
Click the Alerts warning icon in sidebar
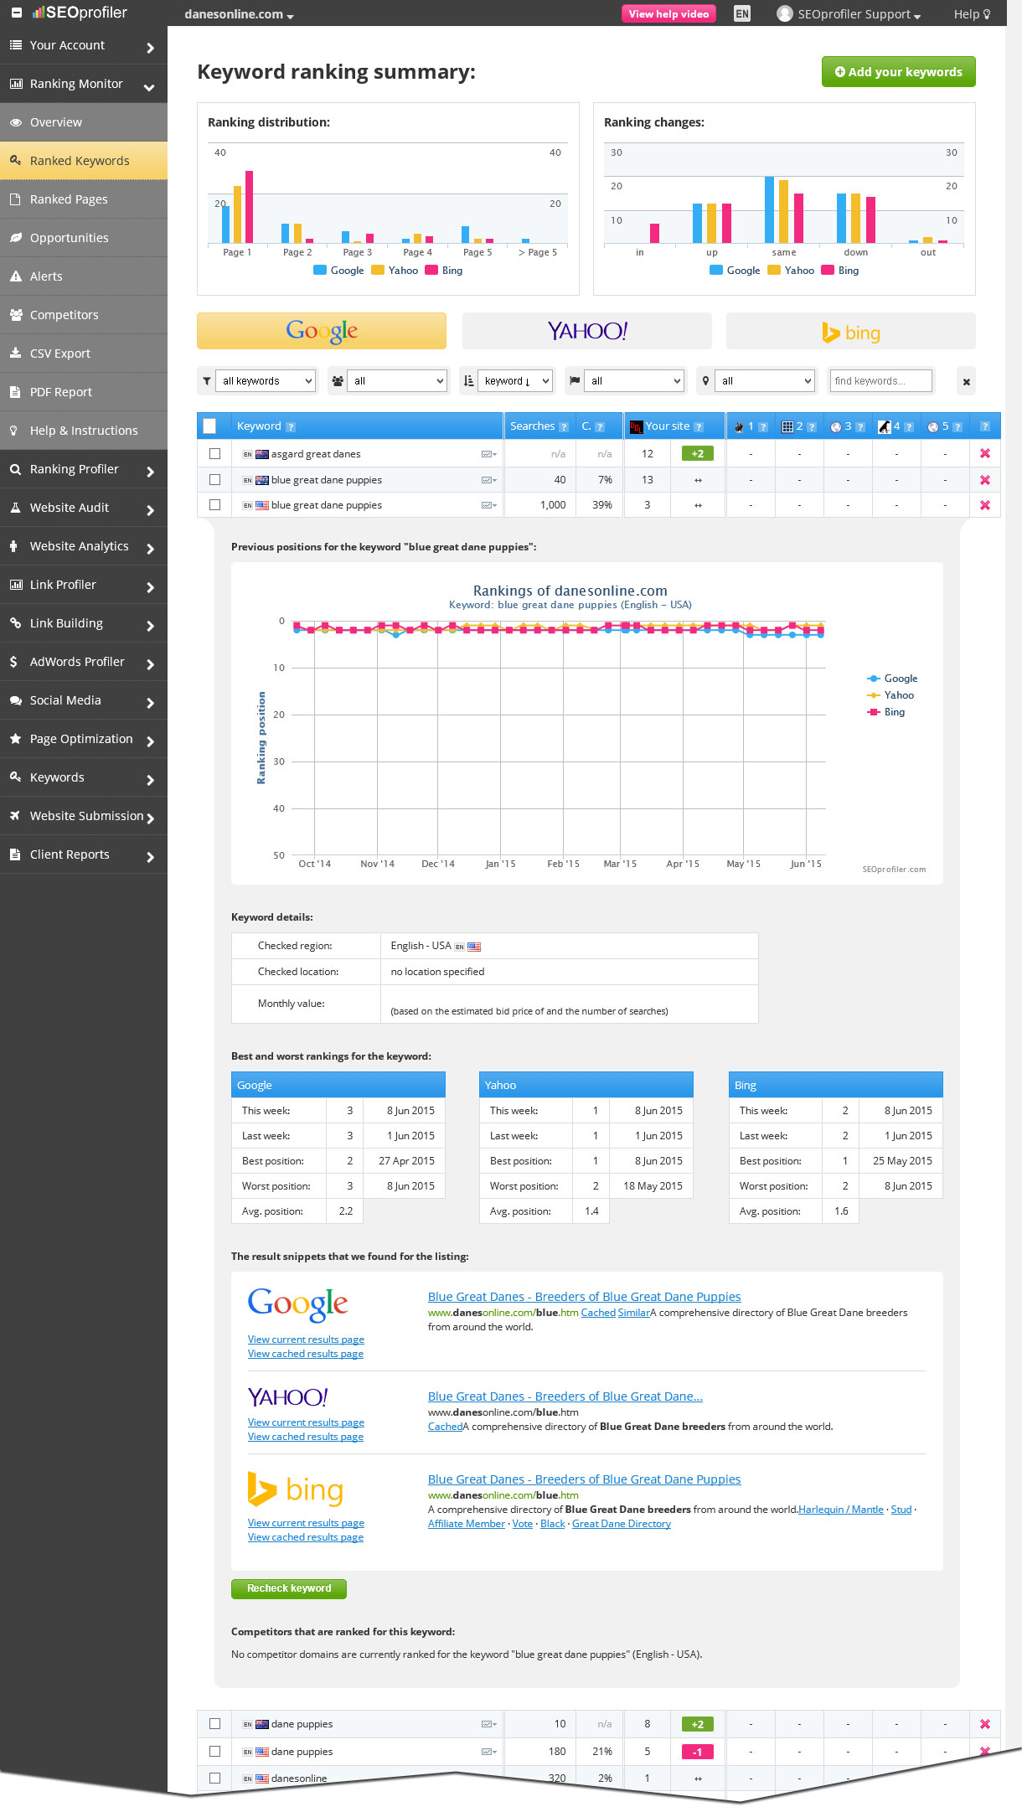pos(15,276)
